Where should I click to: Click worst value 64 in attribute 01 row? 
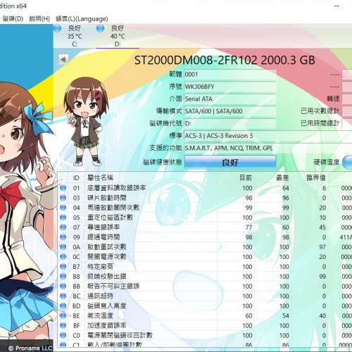tap(286, 188)
